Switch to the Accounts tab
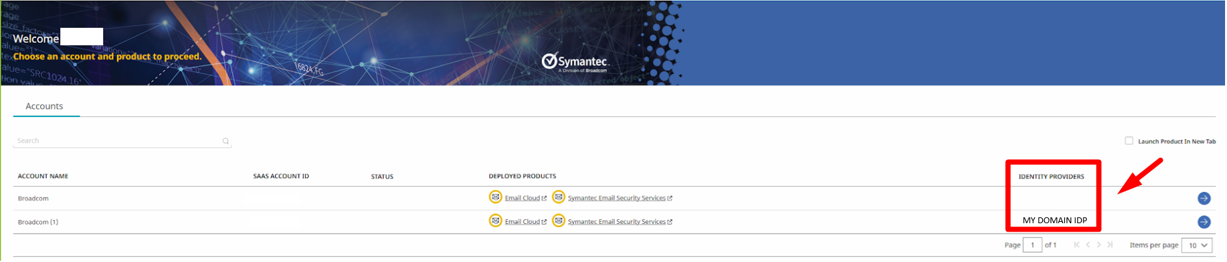1227x262 pixels. [x=44, y=106]
